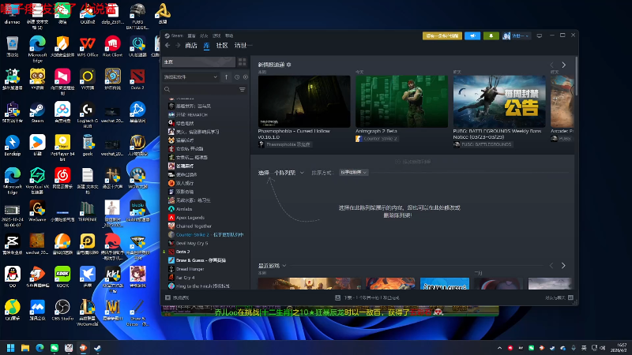Open Steam notifications bell

tap(491, 35)
